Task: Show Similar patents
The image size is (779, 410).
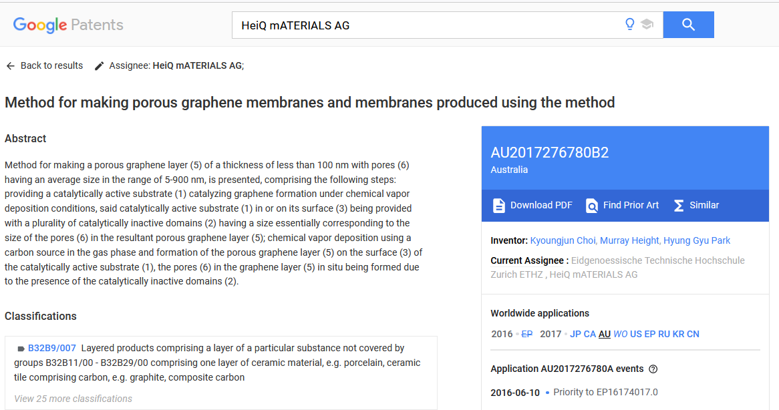Action: tap(696, 206)
